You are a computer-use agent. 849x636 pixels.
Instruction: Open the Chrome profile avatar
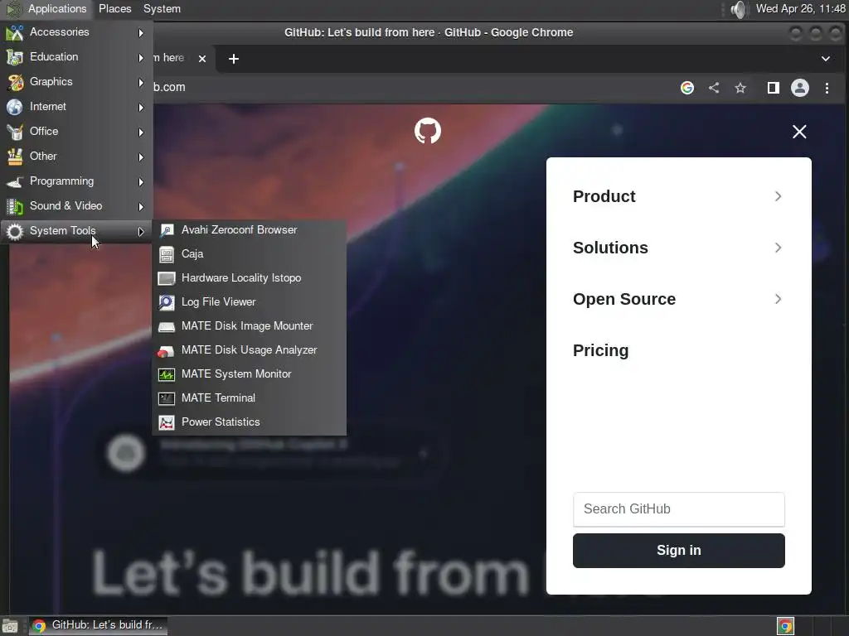coord(800,88)
